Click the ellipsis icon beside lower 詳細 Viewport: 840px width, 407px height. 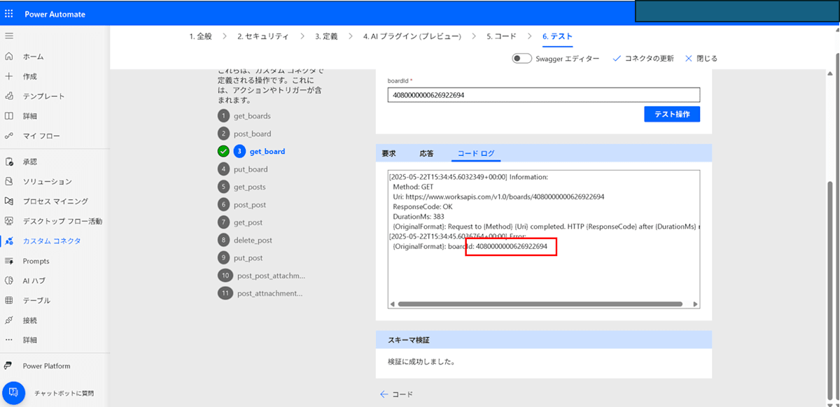pyautogui.click(x=9, y=339)
